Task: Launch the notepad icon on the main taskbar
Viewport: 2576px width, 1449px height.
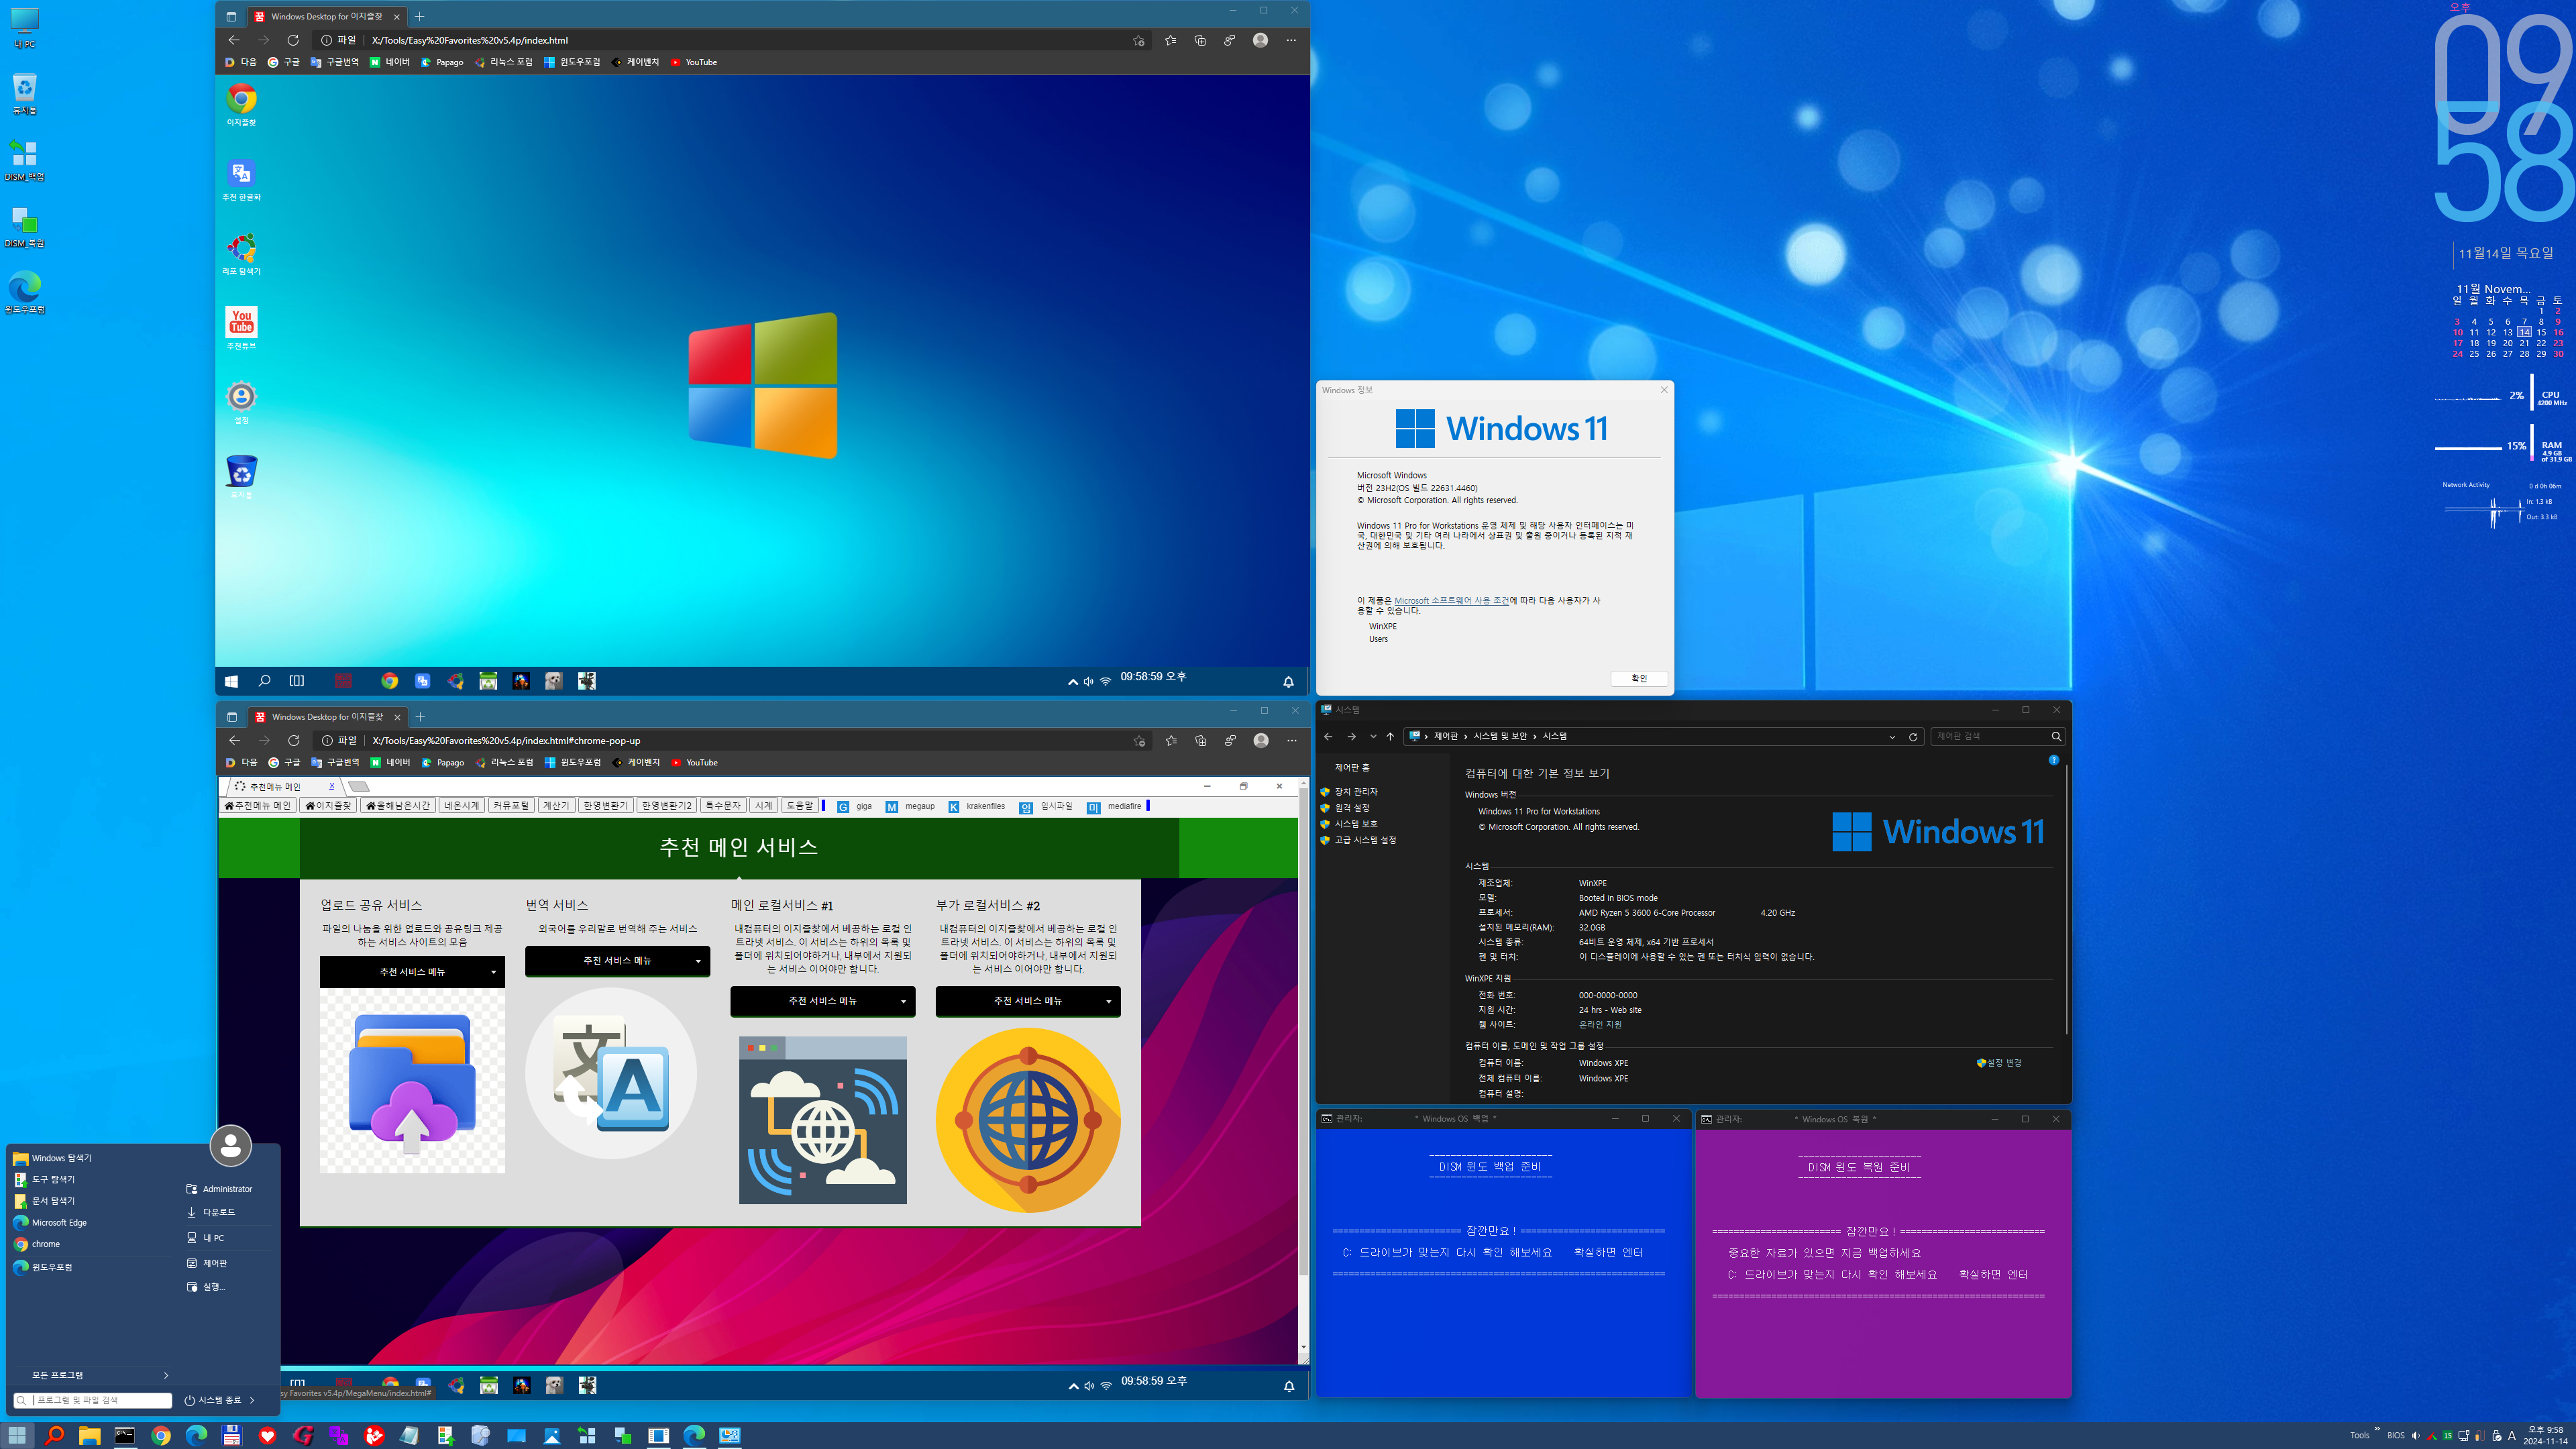Action: click(x=409, y=1435)
